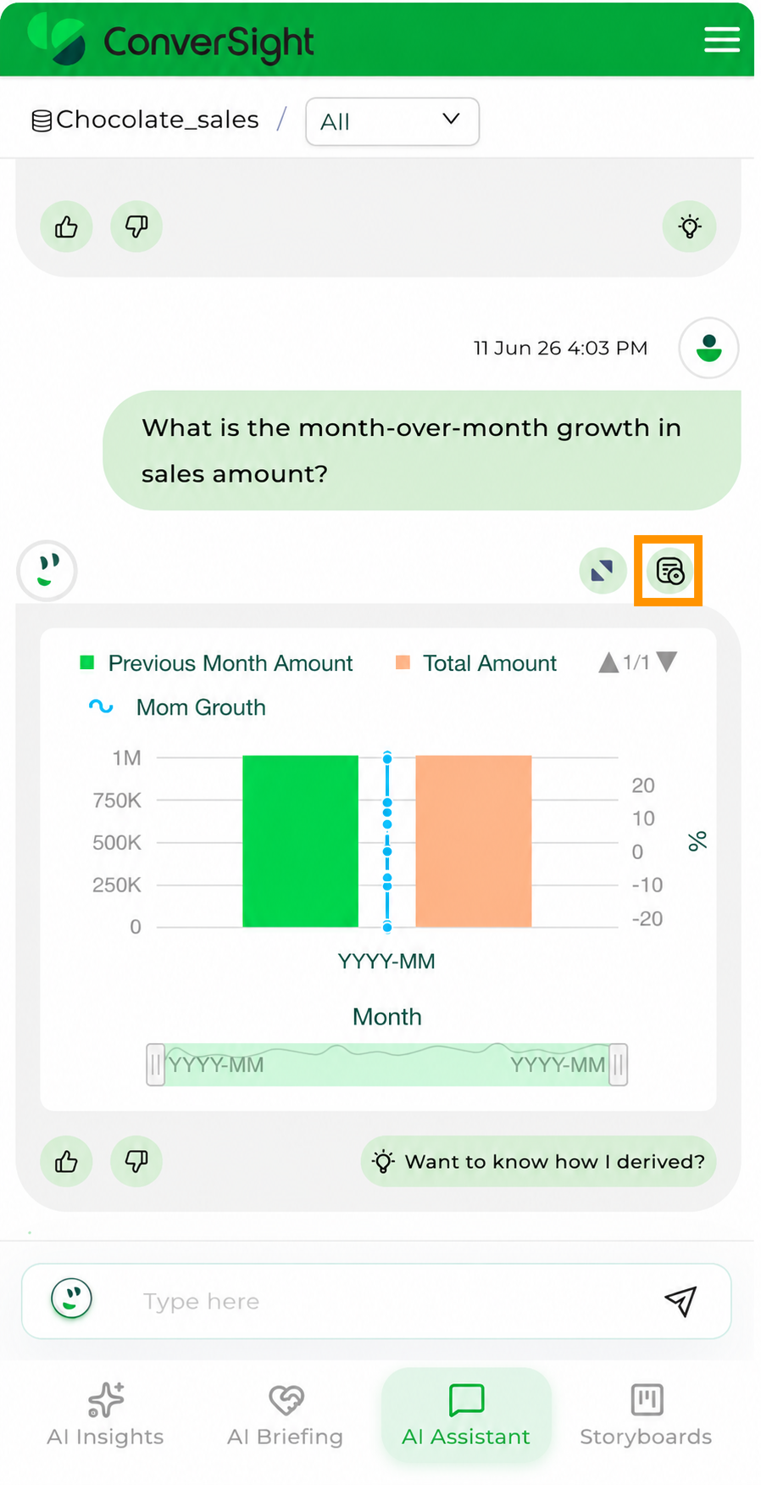Click Want to know how I derived

tap(539, 1161)
